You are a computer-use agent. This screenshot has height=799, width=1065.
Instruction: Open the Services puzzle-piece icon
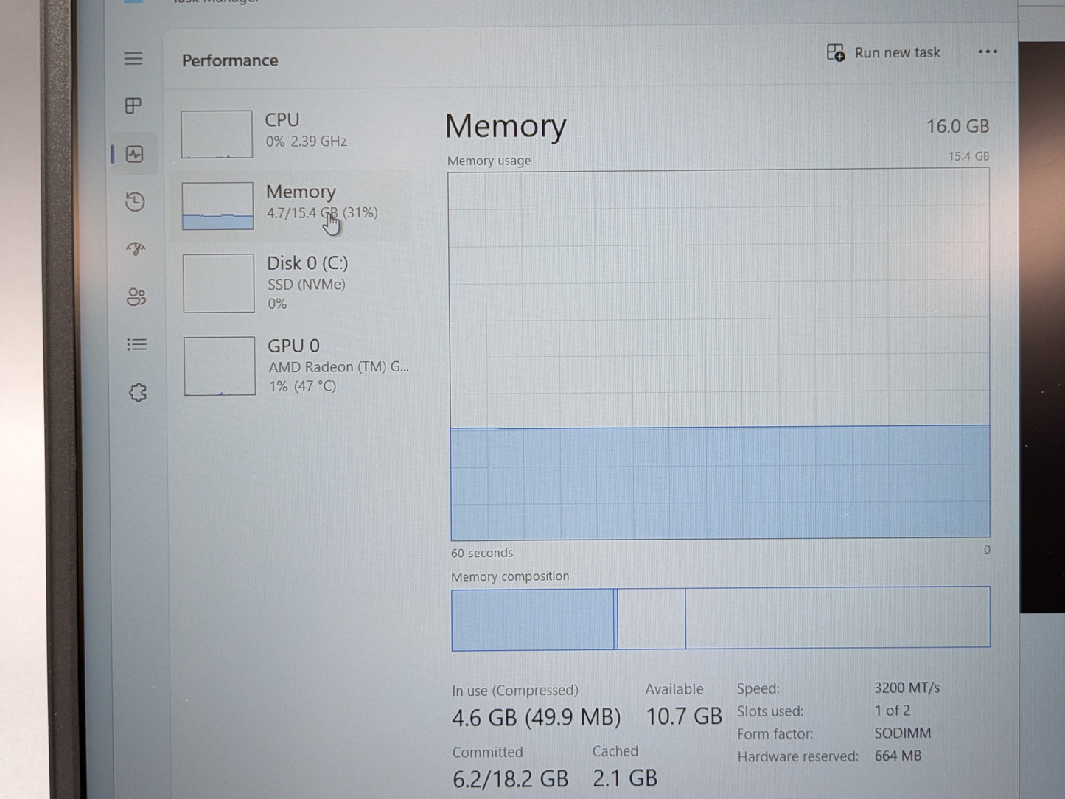point(138,393)
